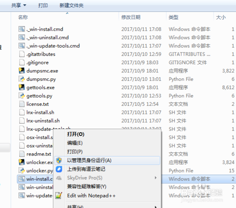Expand the SkyDrive Pro(S) submenu arrow

tap(156, 178)
